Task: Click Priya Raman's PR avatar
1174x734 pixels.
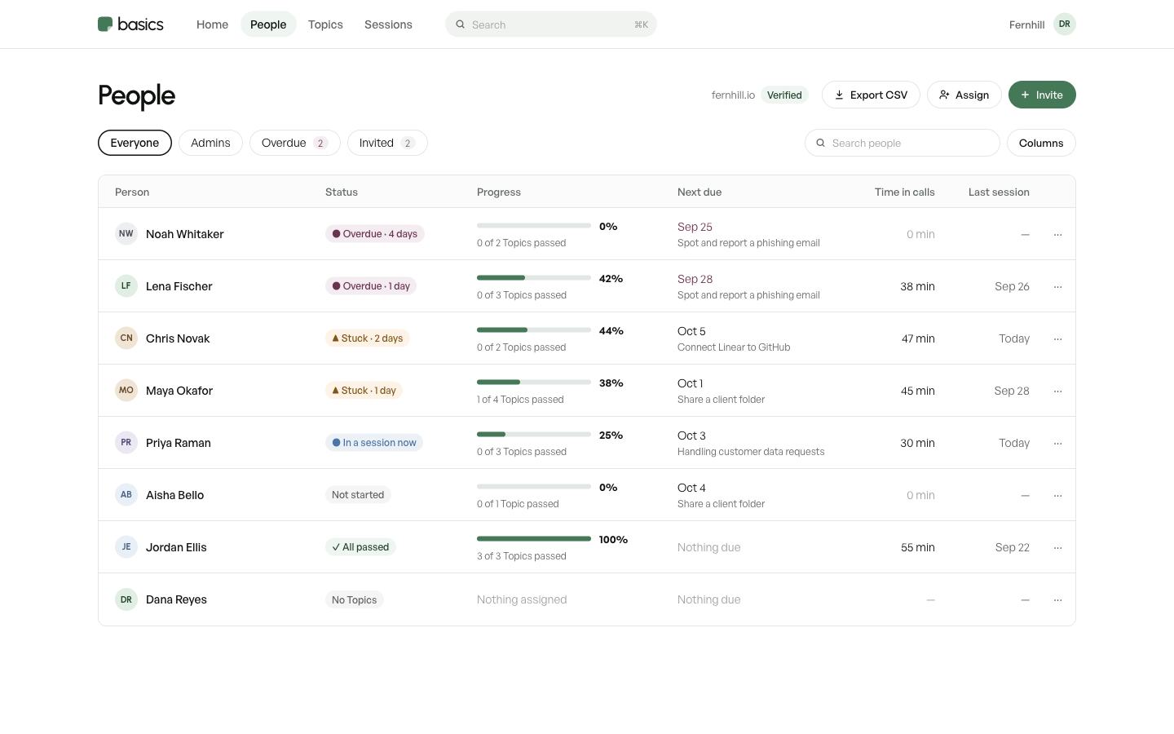Action: coord(126,443)
